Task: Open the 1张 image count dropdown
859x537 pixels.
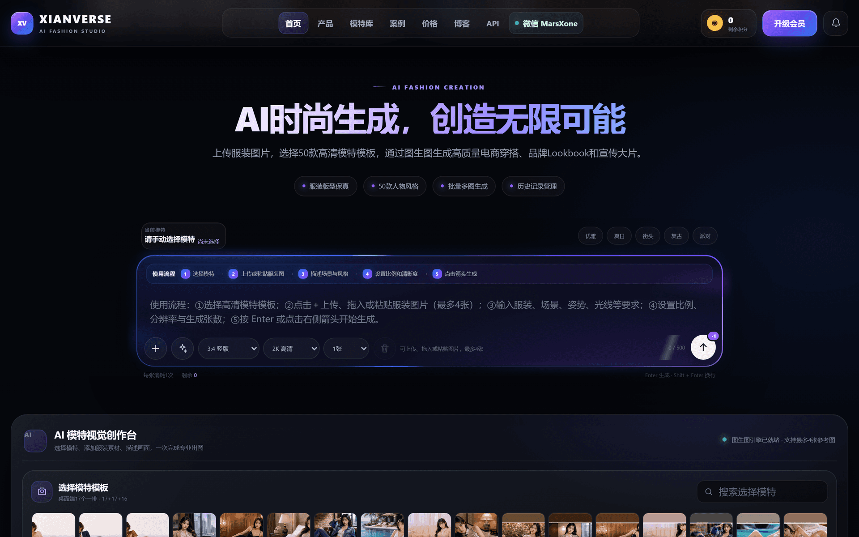Action: pos(346,349)
